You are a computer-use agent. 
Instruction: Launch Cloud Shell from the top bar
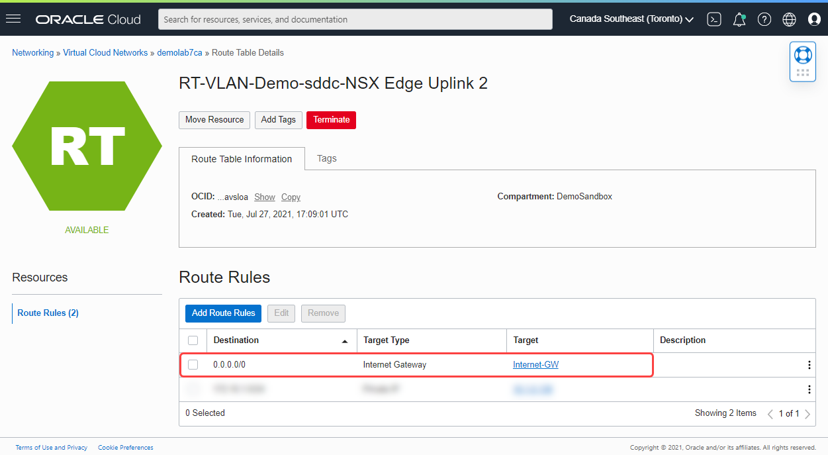713,19
